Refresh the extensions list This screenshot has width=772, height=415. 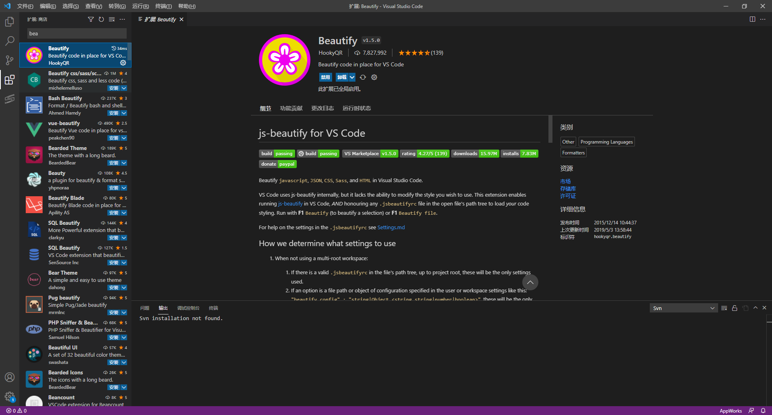tap(101, 19)
